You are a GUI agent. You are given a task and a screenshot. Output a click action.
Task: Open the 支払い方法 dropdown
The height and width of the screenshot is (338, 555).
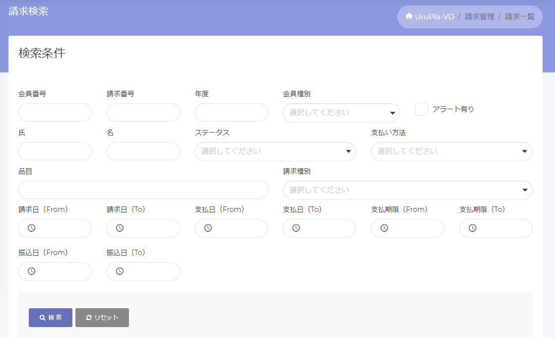pyautogui.click(x=452, y=152)
